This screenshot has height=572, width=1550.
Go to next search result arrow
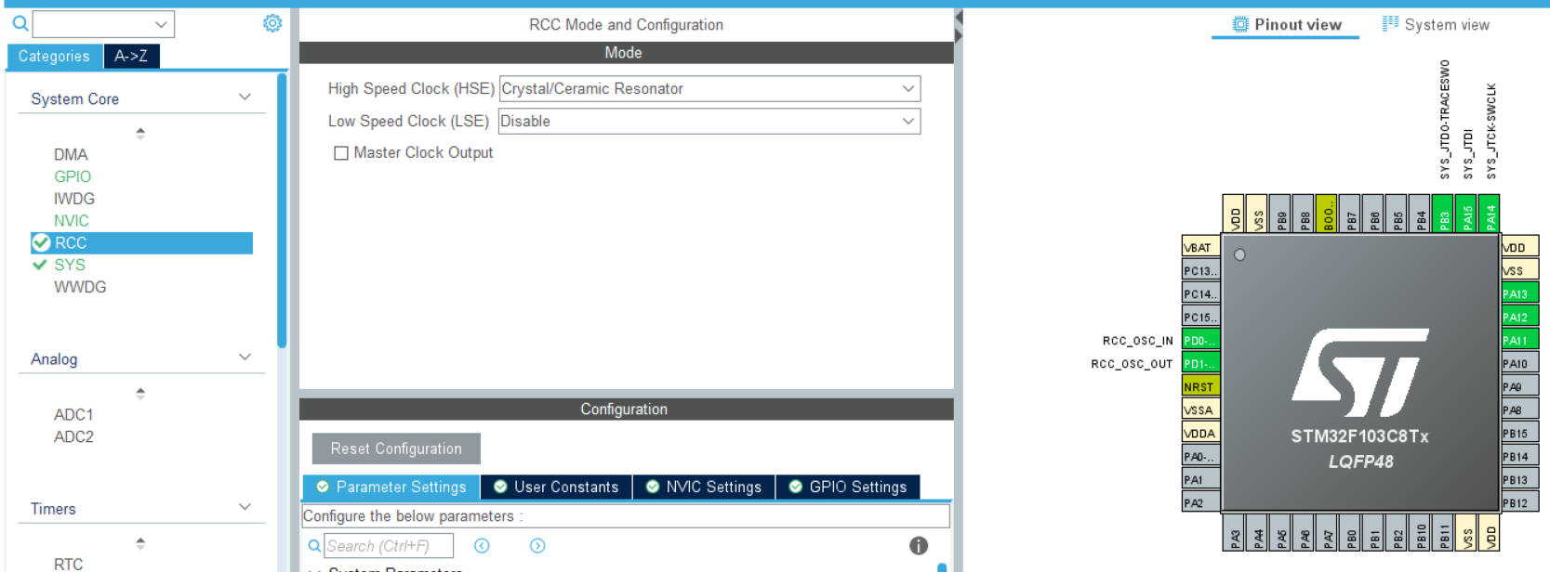point(537,546)
